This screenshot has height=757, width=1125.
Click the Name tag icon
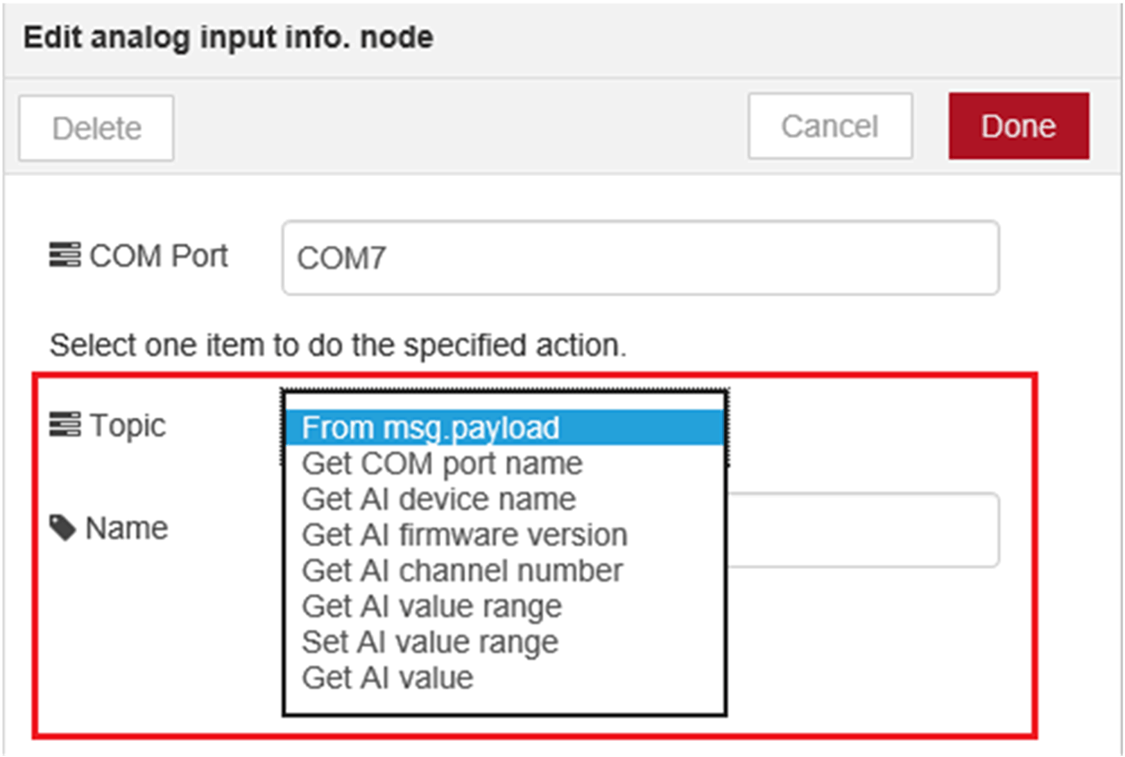[62, 528]
